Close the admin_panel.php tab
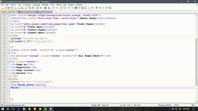Viewport: 198px width, 111px height. click(16, 12)
